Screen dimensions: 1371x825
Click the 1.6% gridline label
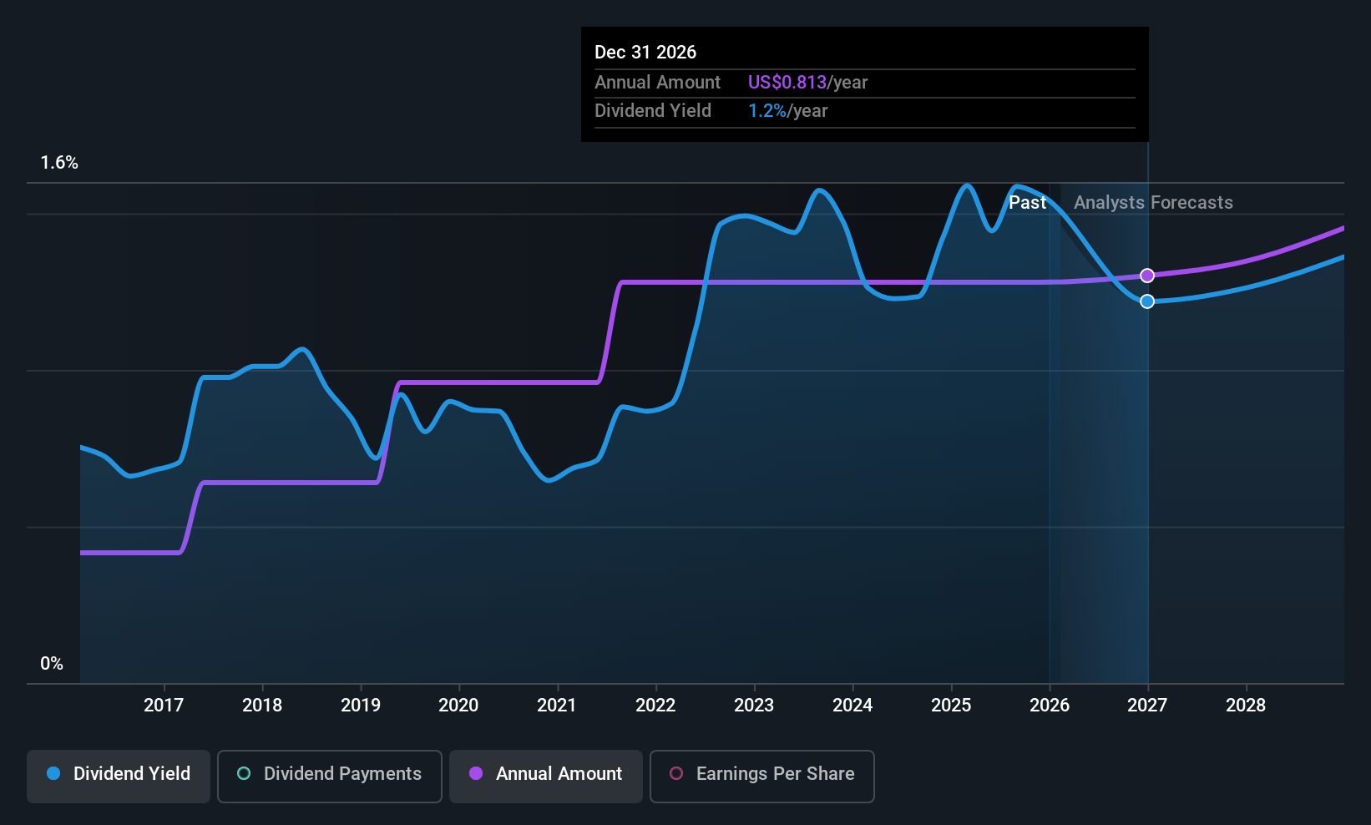[x=59, y=163]
